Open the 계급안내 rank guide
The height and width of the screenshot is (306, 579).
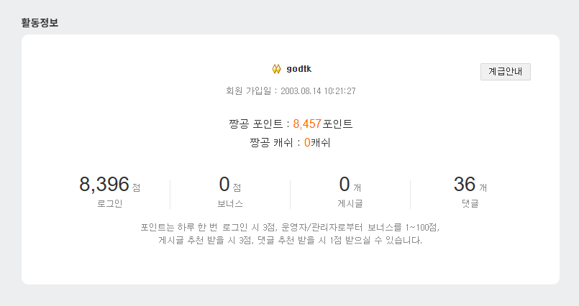pos(506,71)
